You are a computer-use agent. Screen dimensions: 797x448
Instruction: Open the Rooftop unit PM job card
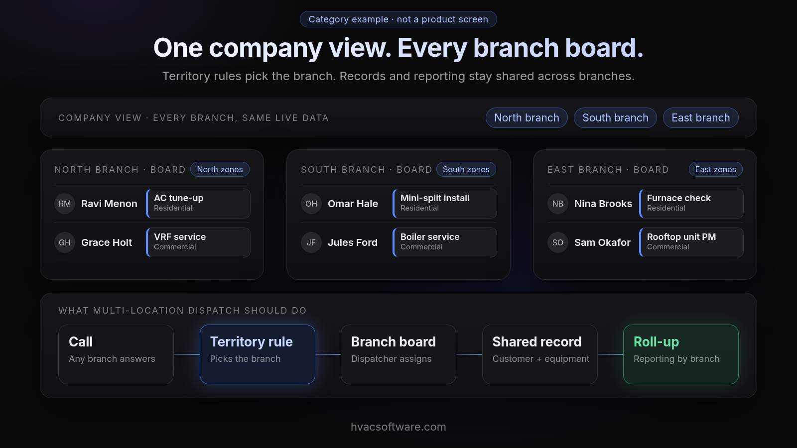[x=691, y=242]
